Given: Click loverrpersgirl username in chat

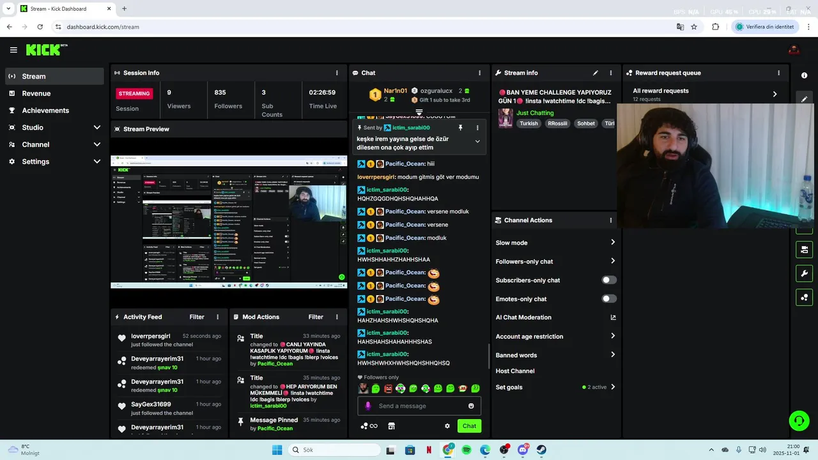Looking at the screenshot, I should [376, 177].
